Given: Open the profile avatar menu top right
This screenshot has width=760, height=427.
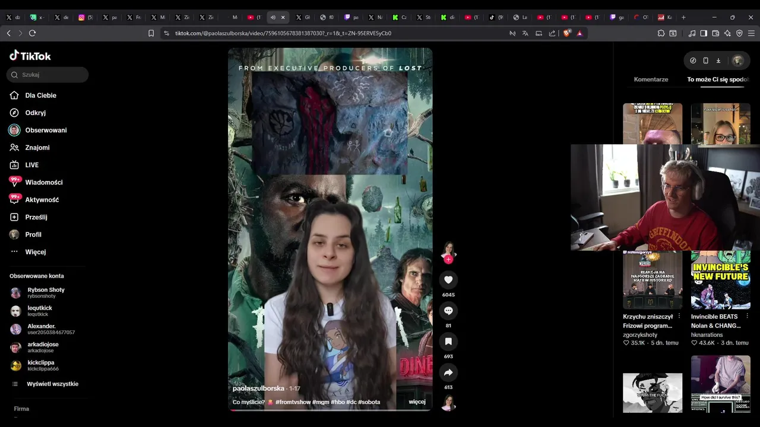Looking at the screenshot, I should [738, 60].
